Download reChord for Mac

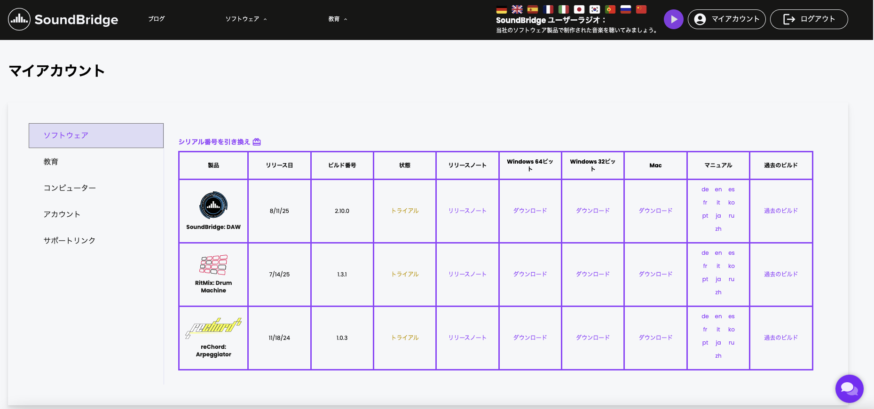click(x=655, y=338)
